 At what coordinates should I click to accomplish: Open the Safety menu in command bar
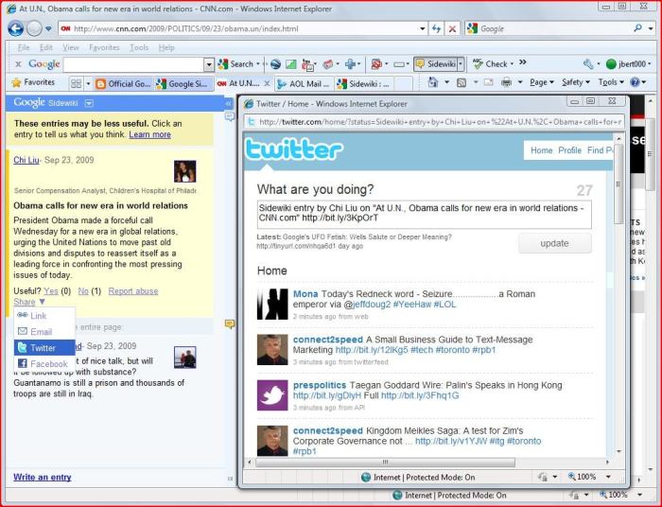575,82
